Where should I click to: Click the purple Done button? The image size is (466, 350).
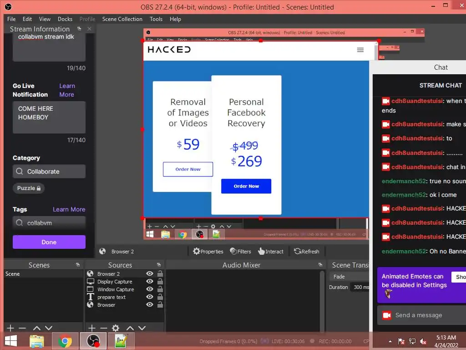[49, 242]
